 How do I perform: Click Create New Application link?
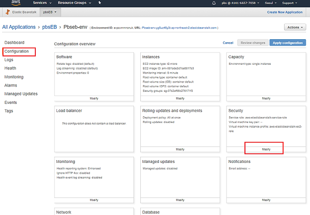[x=285, y=12]
